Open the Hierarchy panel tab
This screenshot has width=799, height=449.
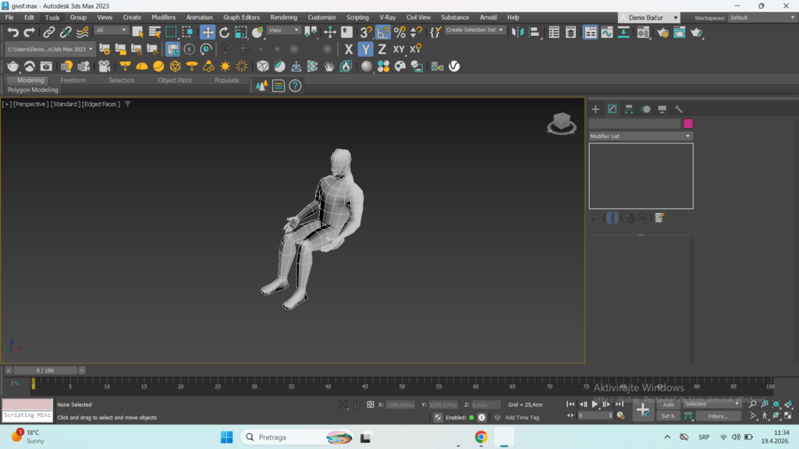click(629, 109)
